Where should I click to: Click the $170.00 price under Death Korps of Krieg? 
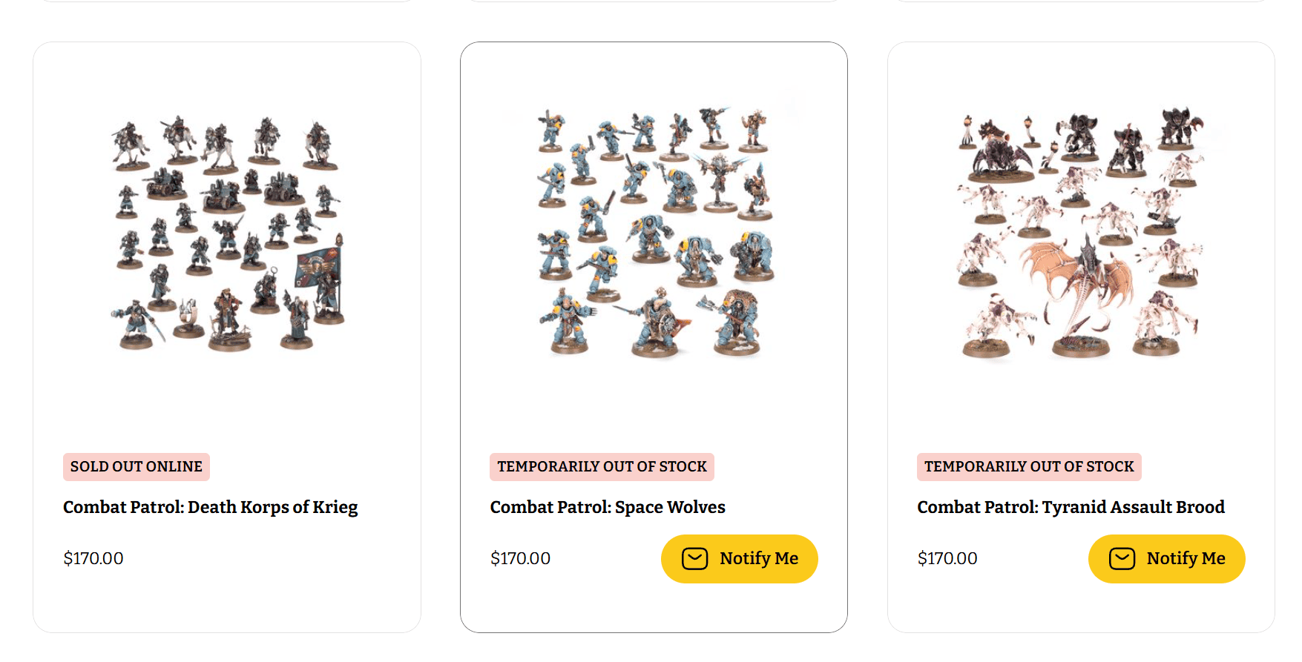(x=93, y=558)
